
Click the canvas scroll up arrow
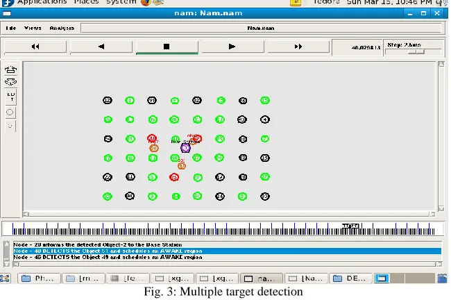(x=441, y=64)
